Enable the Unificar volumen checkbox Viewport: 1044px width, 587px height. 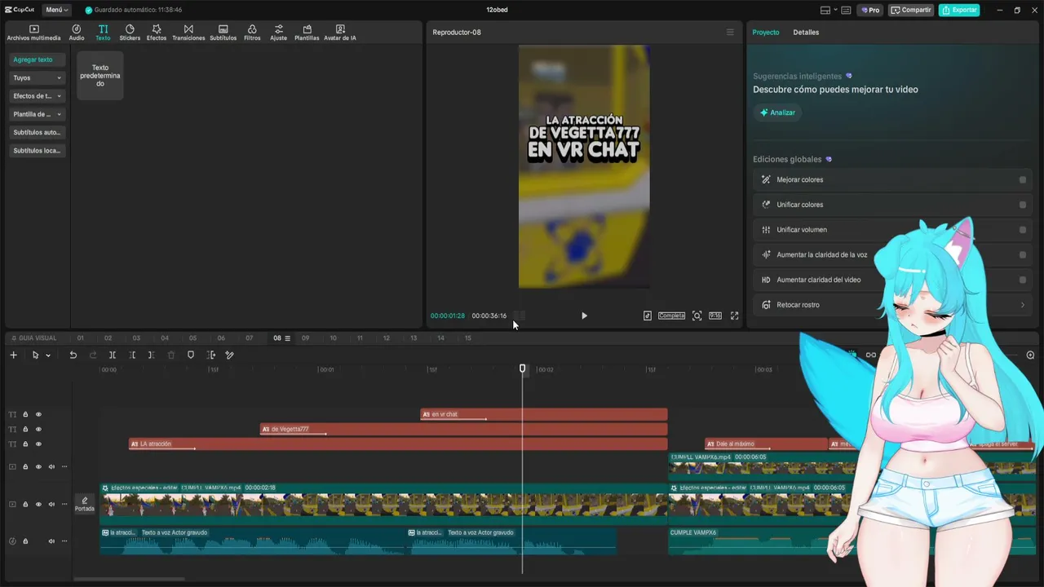1023,230
